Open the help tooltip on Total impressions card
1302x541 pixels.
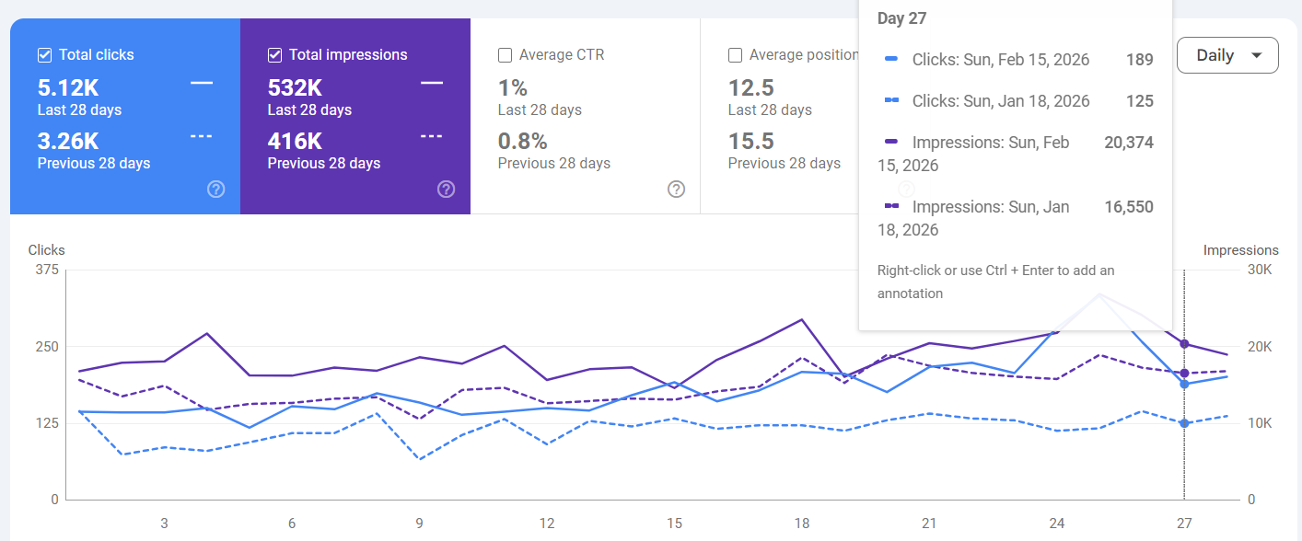click(446, 190)
